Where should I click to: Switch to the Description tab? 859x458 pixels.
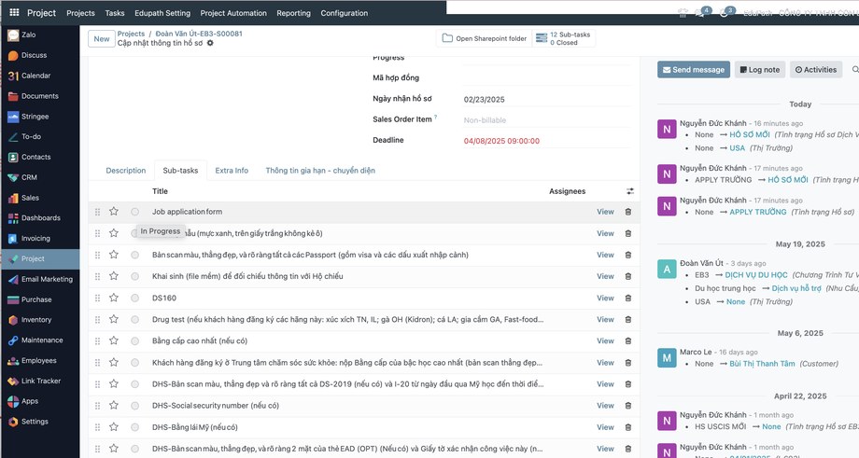[125, 171]
